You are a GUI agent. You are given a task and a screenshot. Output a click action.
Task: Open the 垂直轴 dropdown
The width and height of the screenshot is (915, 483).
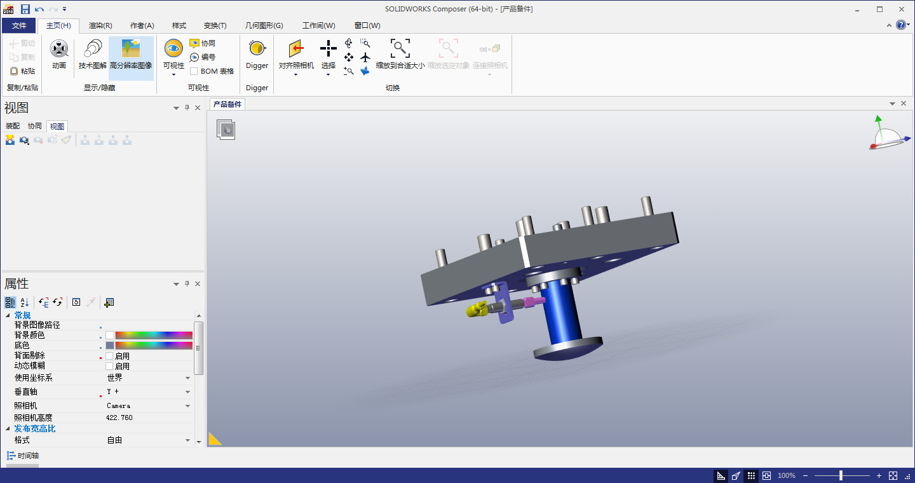pos(188,392)
